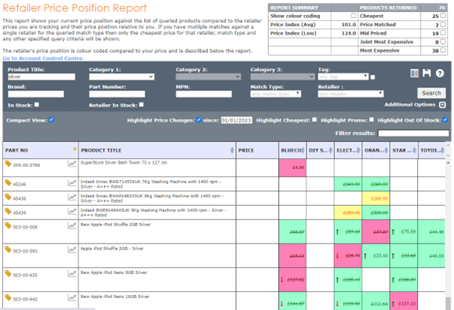The width and height of the screenshot is (454, 310).
Task: Open price chart icon for 503-00-635
Action: [72, 274]
